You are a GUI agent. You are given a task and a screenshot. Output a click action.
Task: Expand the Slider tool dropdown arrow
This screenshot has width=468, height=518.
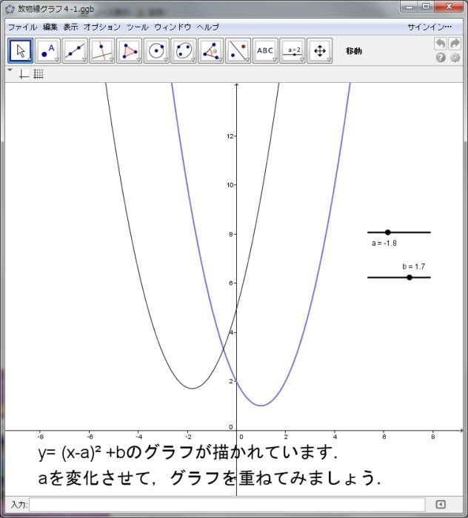[301, 60]
